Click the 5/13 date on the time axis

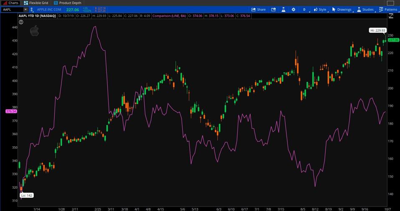[195, 209]
